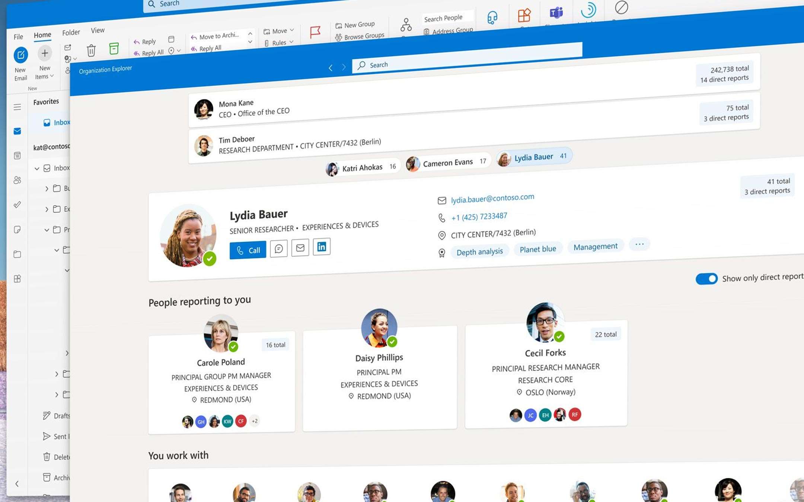Switch to the View ribbon tab
This screenshot has width=804, height=502.
(97, 30)
